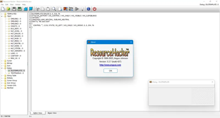Click the light bulb toolbar icon
This screenshot has width=220, height=118.
coord(82,9)
